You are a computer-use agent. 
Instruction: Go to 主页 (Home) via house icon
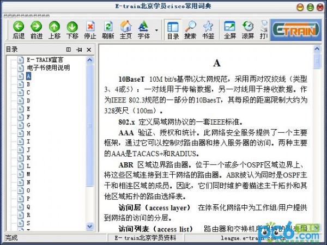click(126, 27)
